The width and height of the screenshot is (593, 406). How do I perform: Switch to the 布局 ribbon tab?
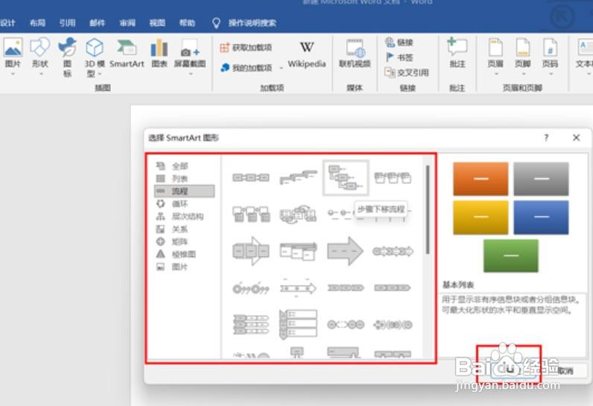tap(37, 23)
